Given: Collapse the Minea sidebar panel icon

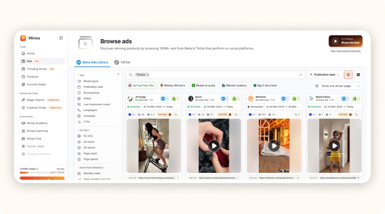Looking at the screenshot, I should click(61, 38).
